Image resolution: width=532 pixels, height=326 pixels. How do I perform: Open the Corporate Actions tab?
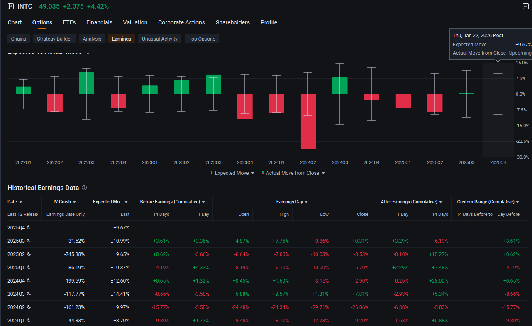click(181, 22)
